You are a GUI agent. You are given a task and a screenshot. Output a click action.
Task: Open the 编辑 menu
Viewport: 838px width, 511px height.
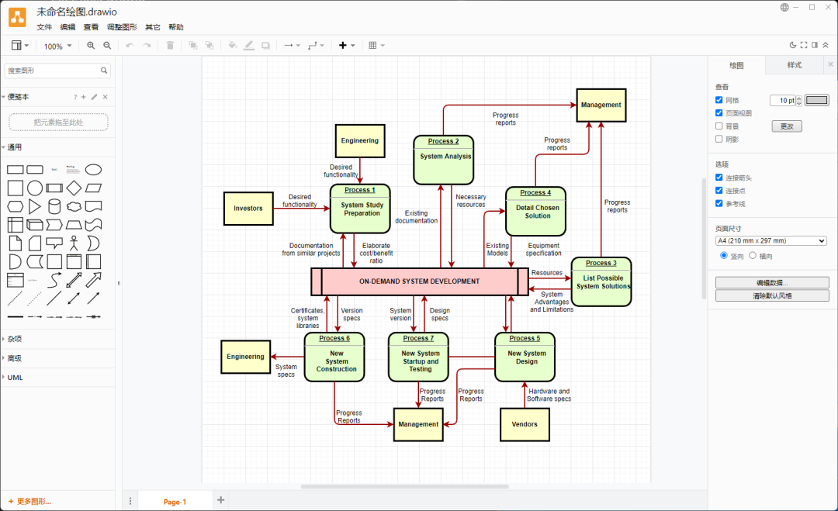(x=68, y=27)
